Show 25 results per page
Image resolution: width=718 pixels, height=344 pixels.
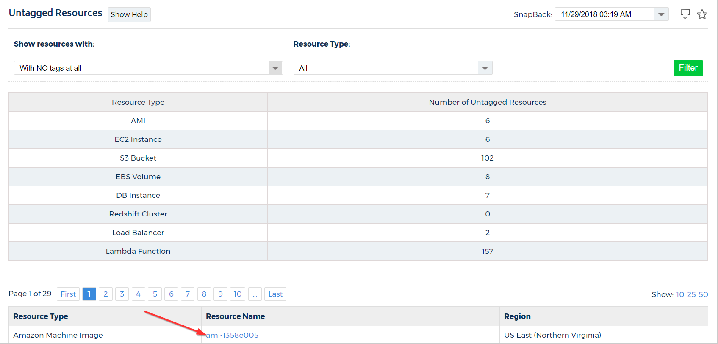point(691,294)
